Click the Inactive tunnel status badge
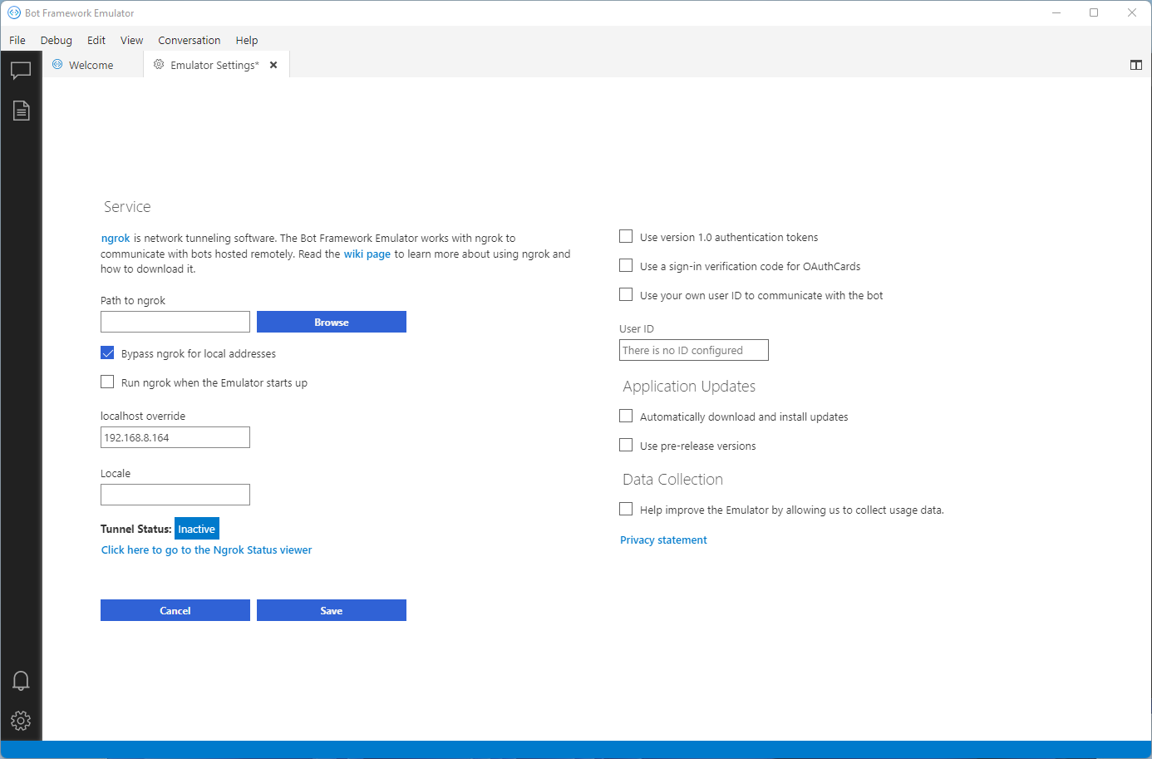This screenshot has height=759, width=1152. coord(197,529)
